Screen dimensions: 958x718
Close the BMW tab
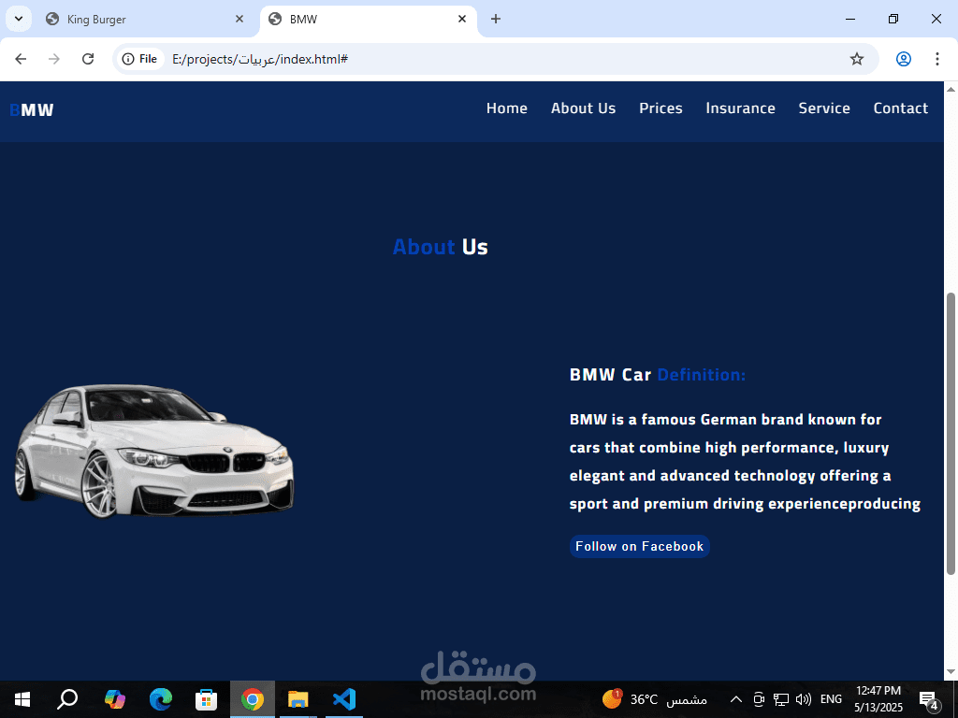tap(462, 19)
